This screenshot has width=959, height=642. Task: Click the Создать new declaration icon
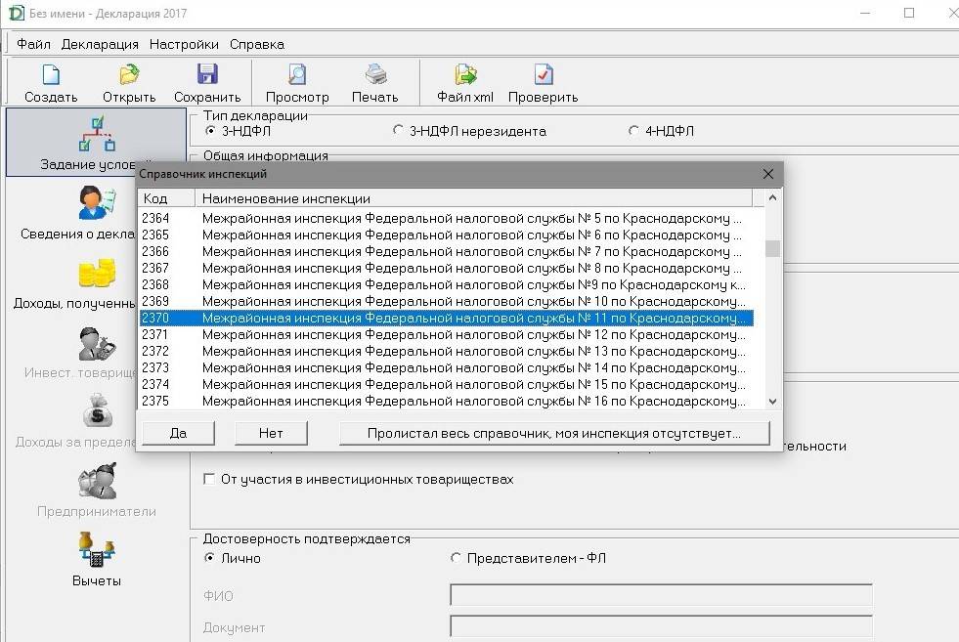51,75
